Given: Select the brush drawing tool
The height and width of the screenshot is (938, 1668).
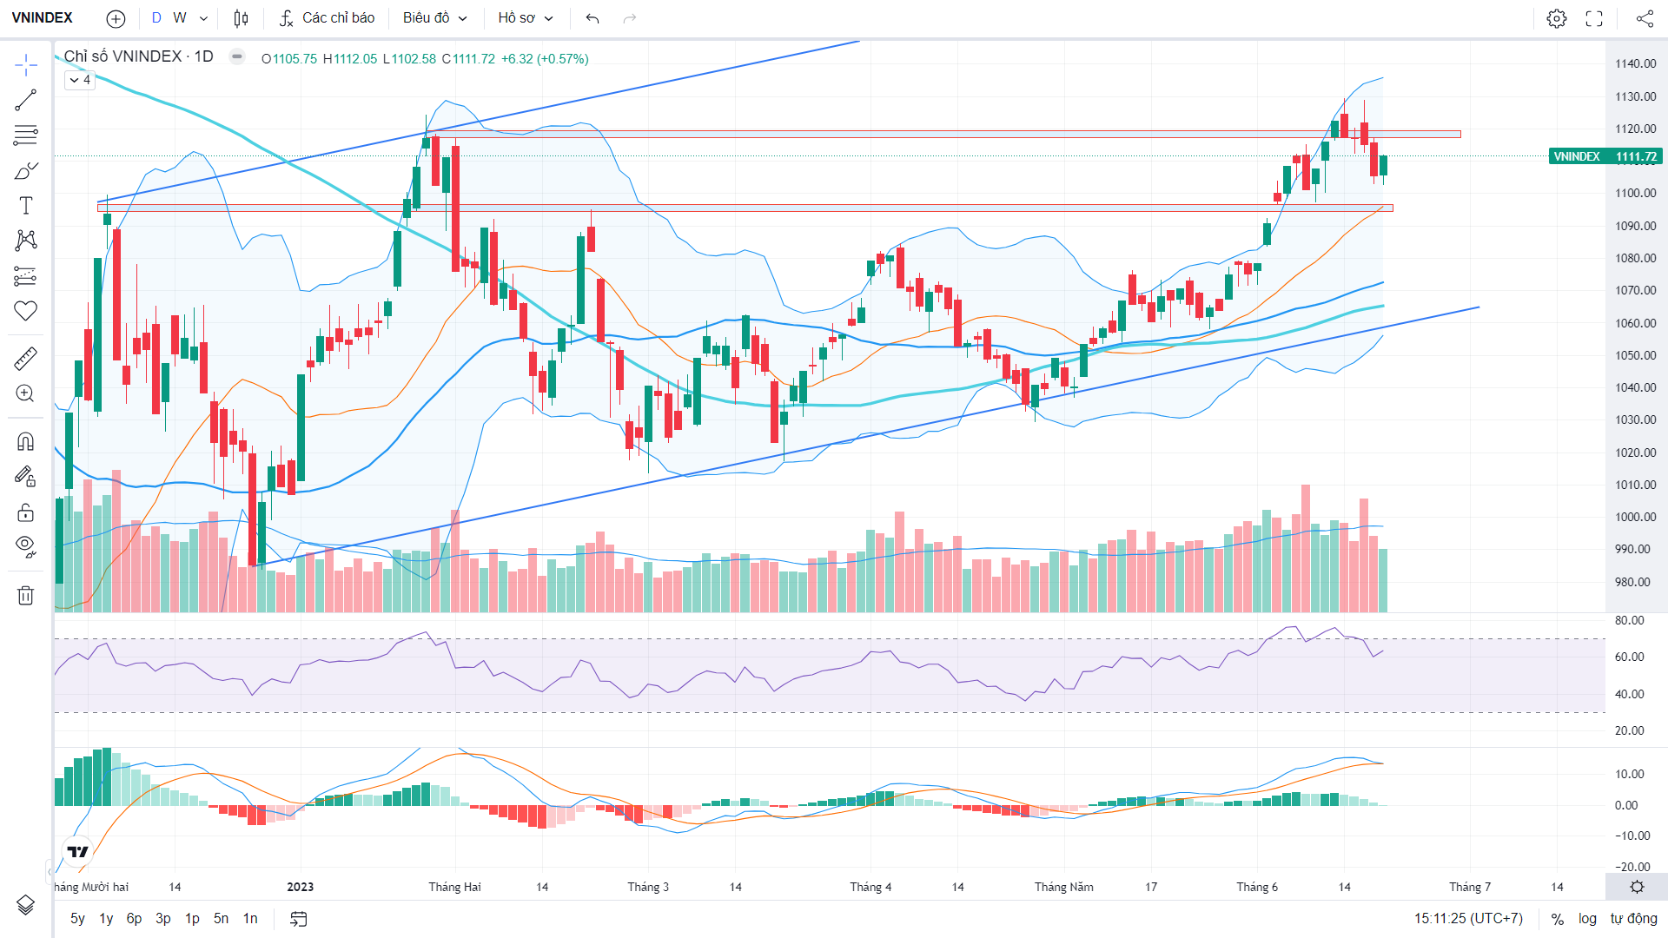Looking at the screenshot, I should click(26, 170).
